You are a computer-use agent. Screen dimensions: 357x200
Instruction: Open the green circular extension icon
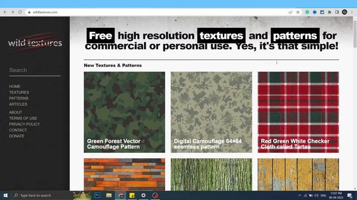307,12
